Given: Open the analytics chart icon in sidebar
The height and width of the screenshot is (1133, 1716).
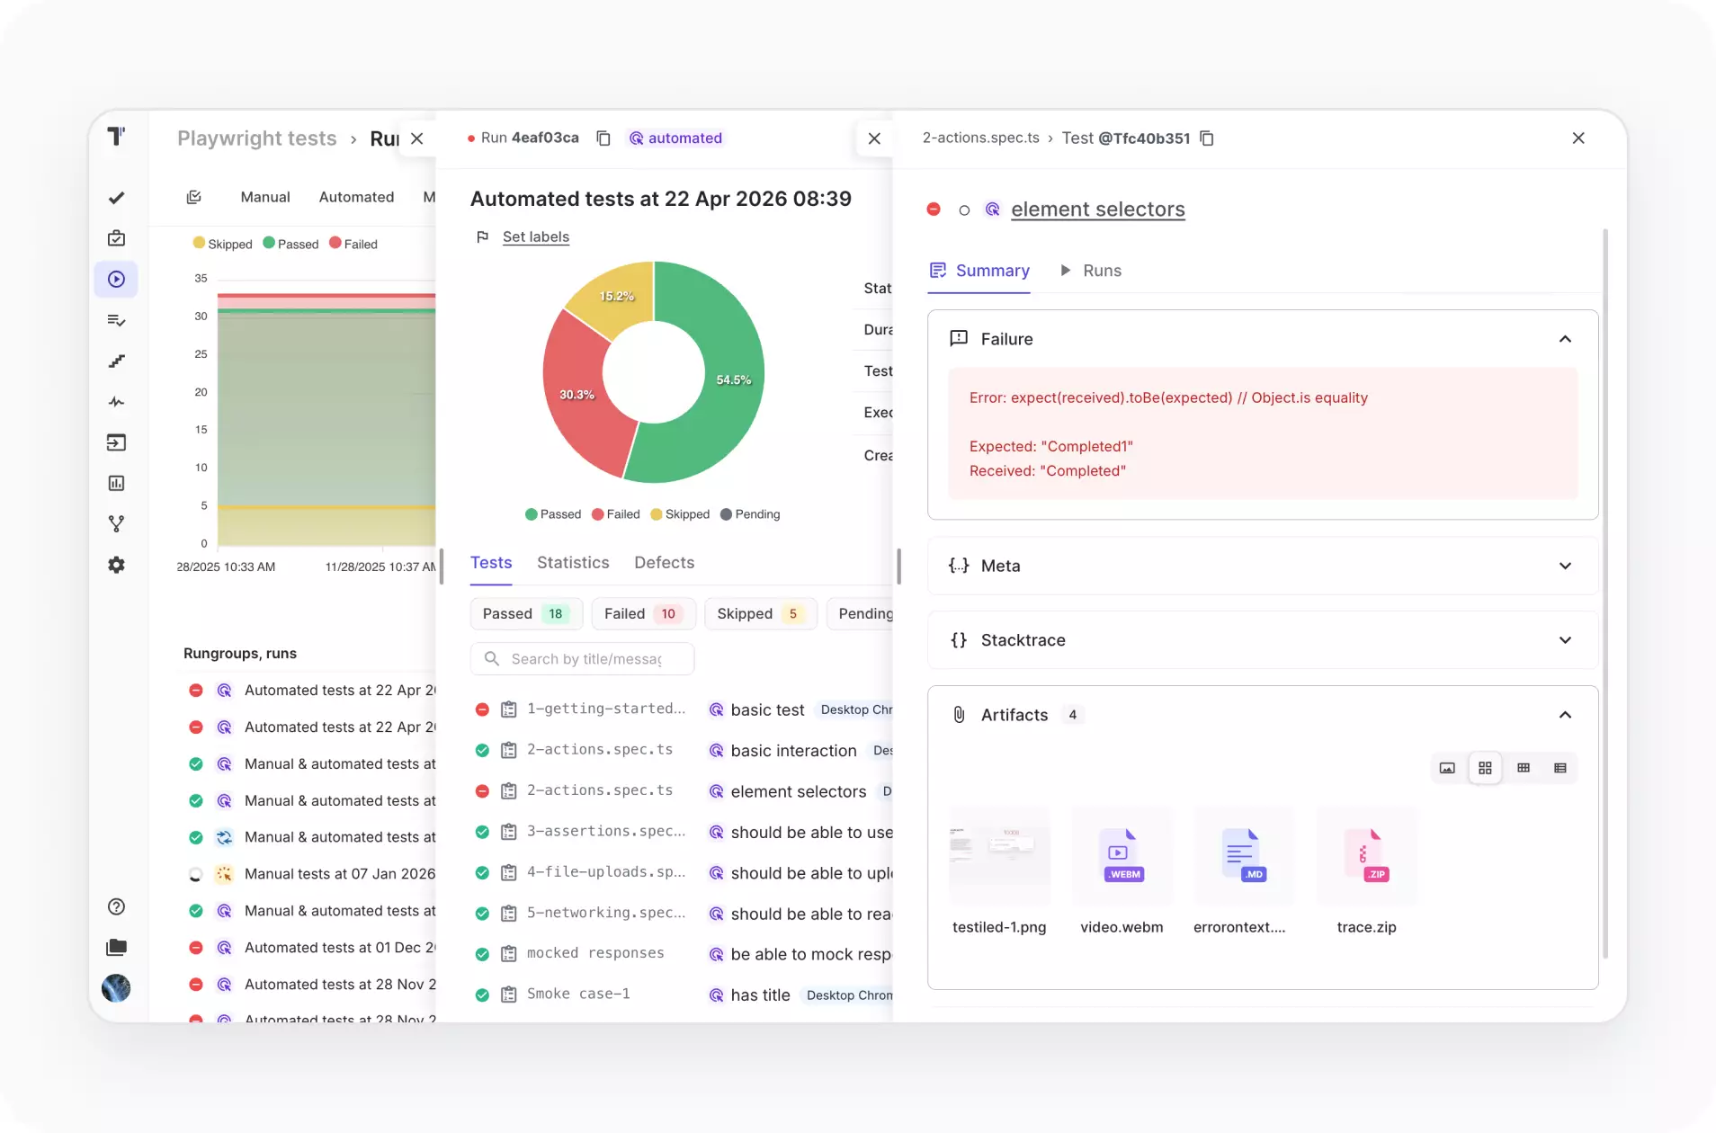Looking at the screenshot, I should (116, 483).
